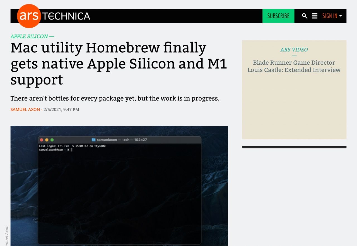Open the Ars Video section heading
The image size is (357, 246).
[294, 50]
